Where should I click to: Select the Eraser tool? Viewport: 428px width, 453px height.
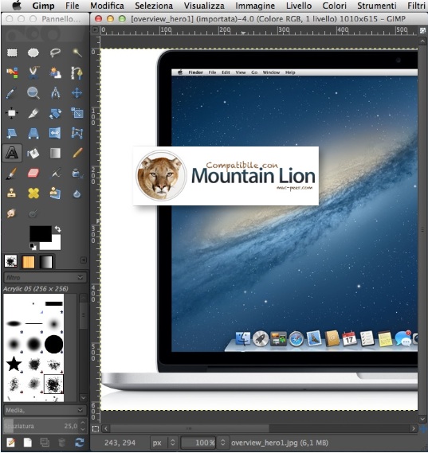click(x=33, y=174)
